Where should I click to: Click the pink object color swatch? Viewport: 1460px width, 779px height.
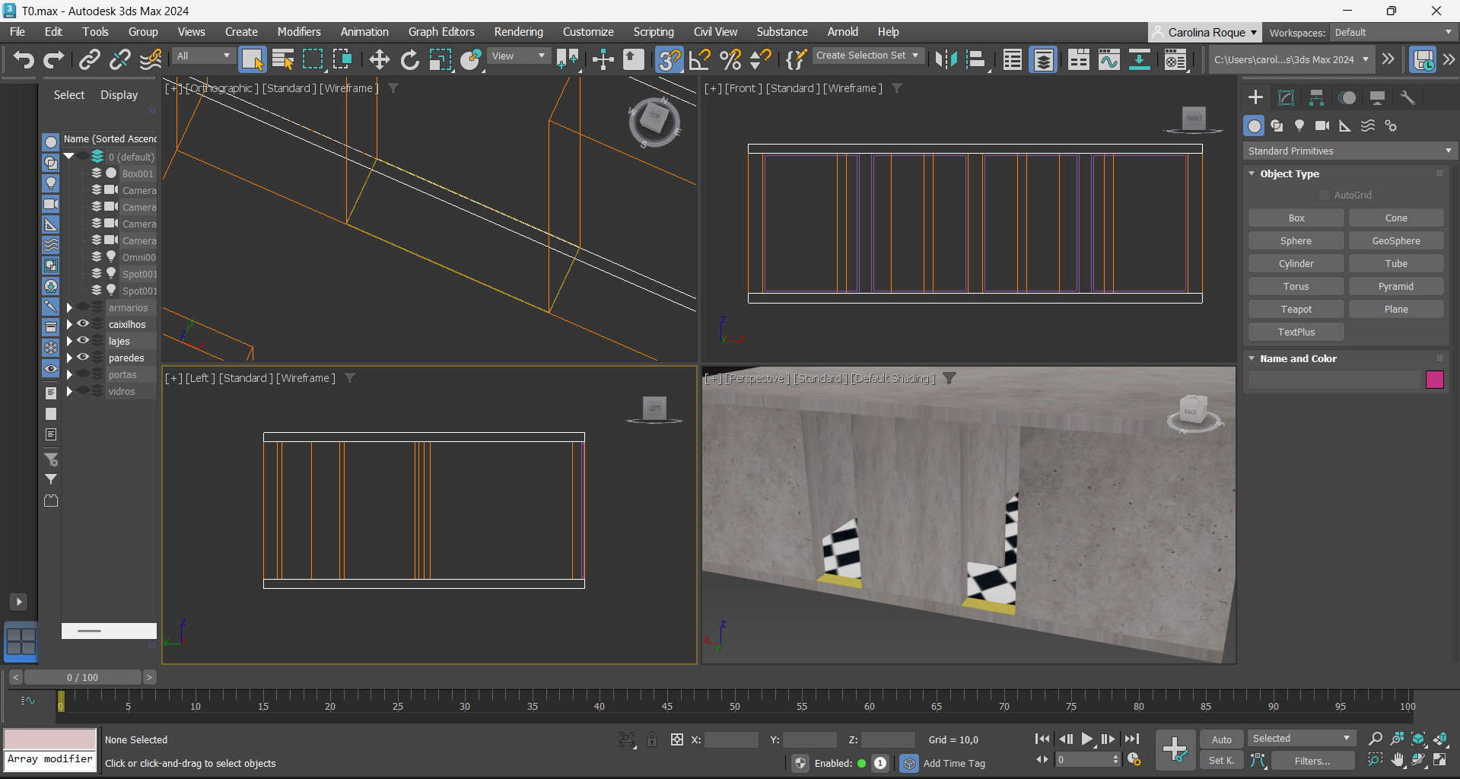1434,380
